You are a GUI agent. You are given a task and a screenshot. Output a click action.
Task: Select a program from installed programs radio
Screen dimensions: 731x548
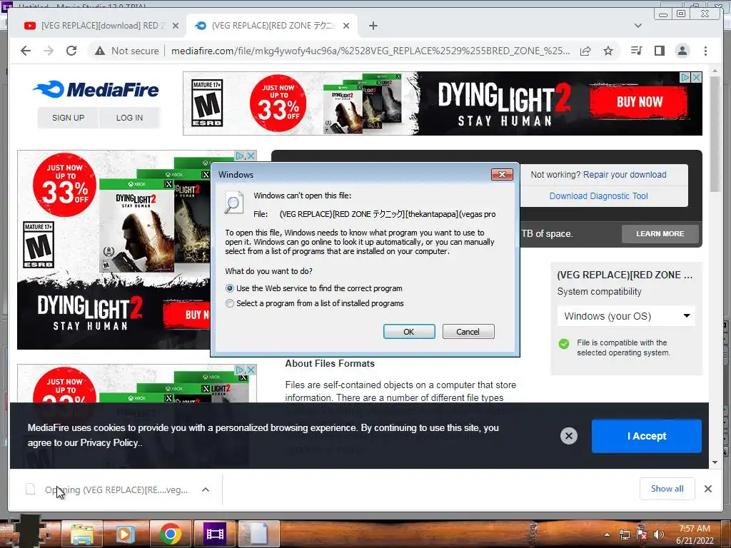pos(230,303)
